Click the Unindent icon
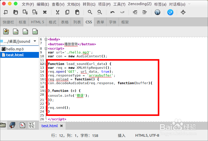208x141 pixels. [135, 12]
